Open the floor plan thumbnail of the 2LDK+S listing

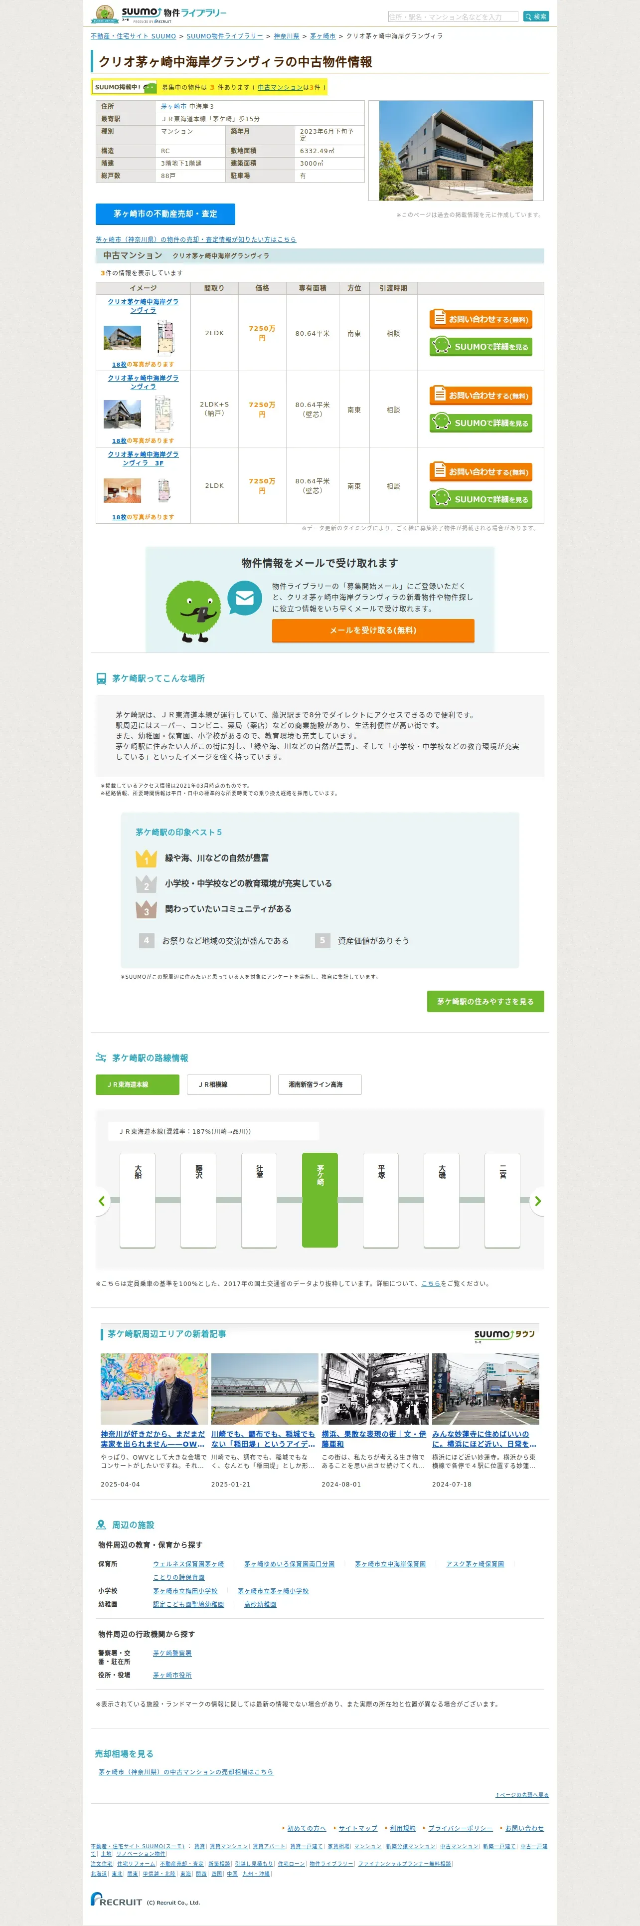(x=164, y=414)
